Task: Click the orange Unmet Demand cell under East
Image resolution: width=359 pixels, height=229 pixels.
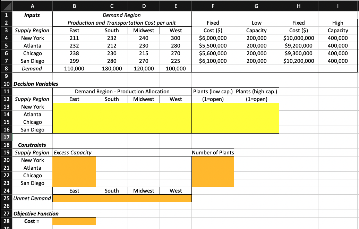Action: (x=74, y=198)
